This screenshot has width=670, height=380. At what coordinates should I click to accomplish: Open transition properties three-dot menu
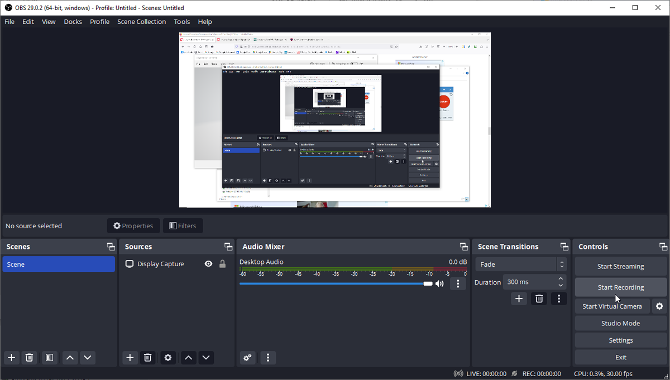click(559, 299)
